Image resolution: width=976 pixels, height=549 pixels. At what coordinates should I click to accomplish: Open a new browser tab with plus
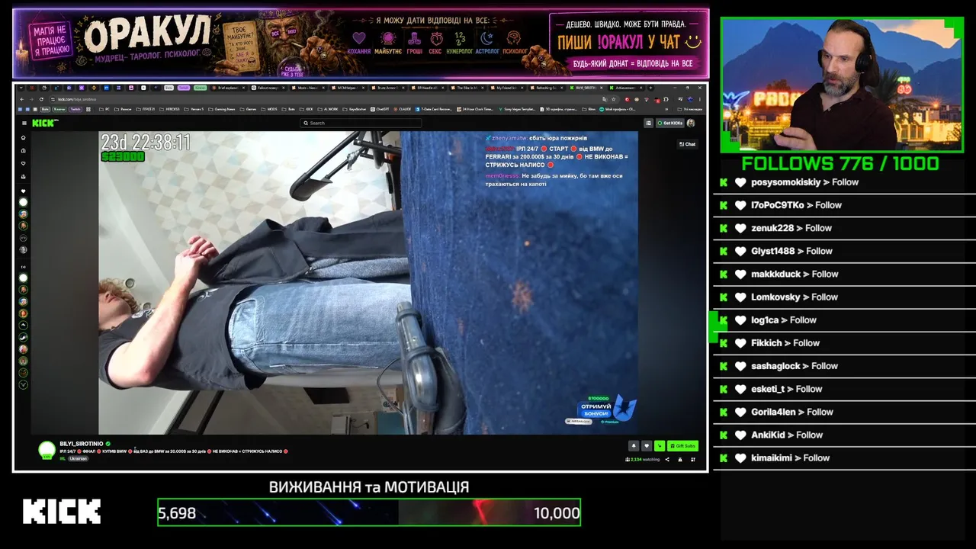[x=650, y=88]
